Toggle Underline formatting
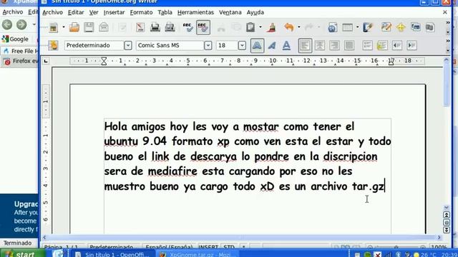The height and width of the screenshot is (257, 458). (x=286, y=46)
